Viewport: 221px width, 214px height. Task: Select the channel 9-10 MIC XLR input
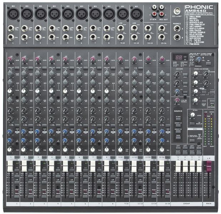[122, 14]
